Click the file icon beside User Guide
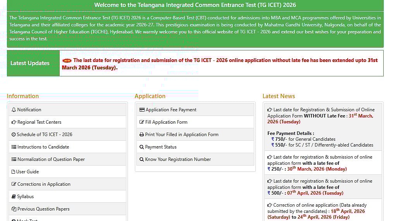Image resolution: width=393 pixels, height=221 pixels. coord(14,172)
